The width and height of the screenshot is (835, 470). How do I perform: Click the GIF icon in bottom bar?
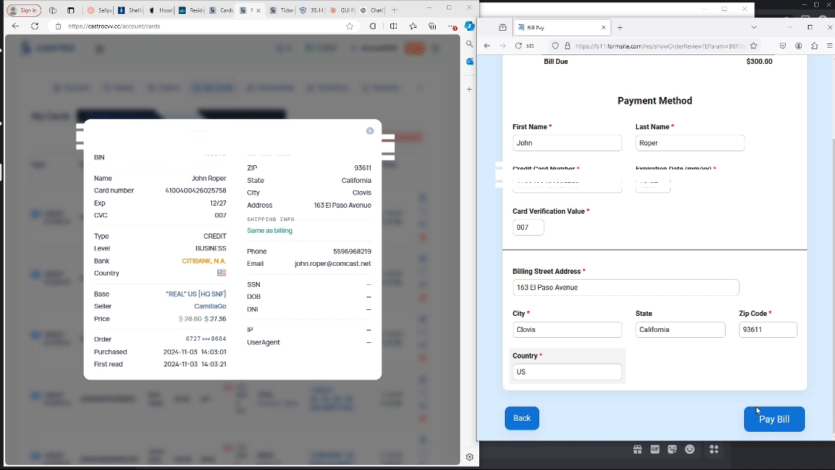pos(654,449)
